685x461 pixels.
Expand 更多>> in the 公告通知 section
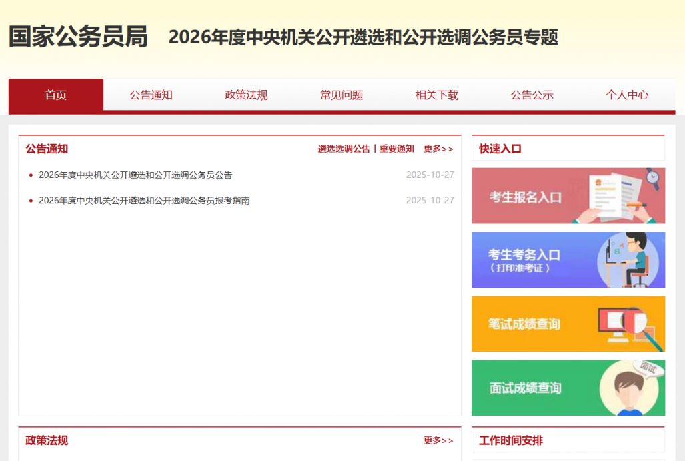tap(438, 149)
